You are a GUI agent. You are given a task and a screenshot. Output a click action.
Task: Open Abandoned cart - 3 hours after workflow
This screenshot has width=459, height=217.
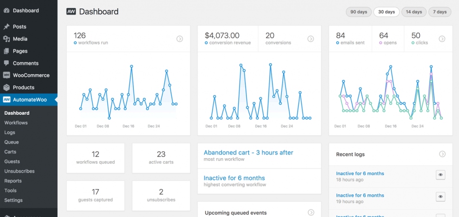[x=248, y=152]
